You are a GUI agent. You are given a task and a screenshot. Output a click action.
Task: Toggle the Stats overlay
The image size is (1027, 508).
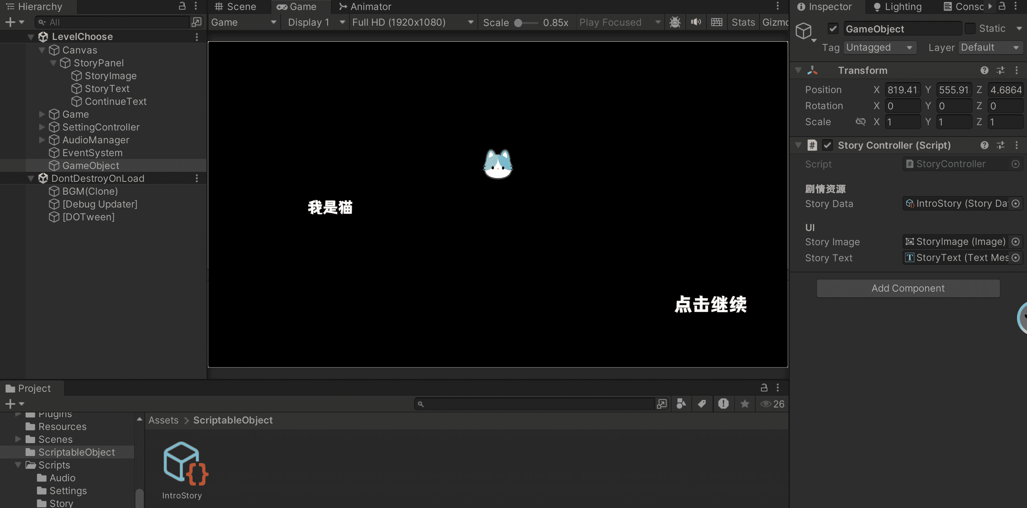743,22
